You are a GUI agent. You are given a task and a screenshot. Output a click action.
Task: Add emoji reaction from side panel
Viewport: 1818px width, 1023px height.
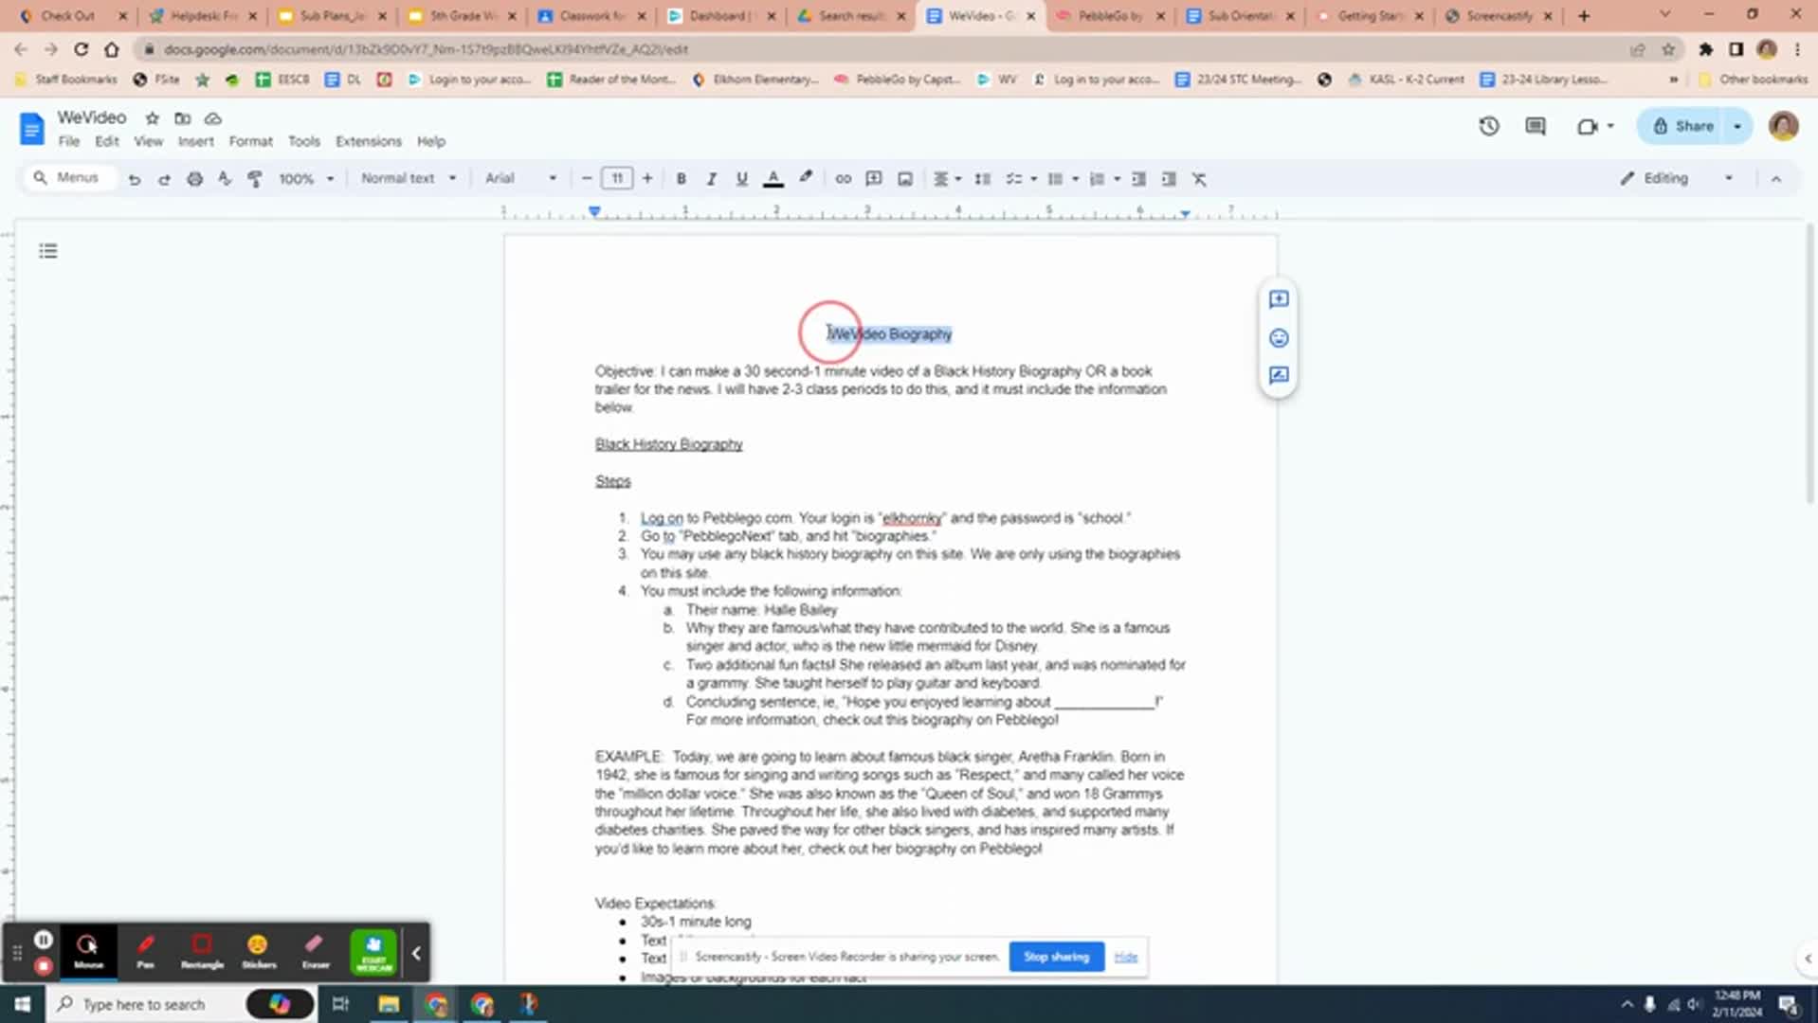point(1279,338)
